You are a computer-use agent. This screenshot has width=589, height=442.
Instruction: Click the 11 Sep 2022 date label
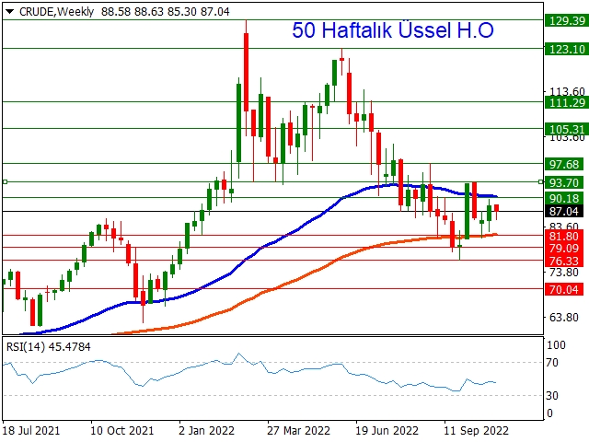click(477, 430)
